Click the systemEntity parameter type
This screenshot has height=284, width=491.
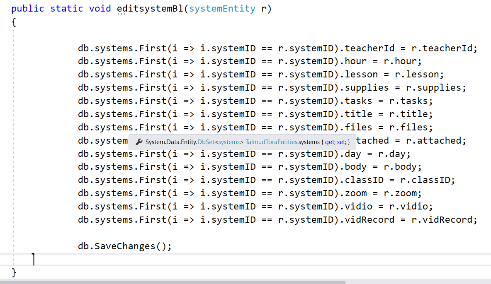coord(222,8)
